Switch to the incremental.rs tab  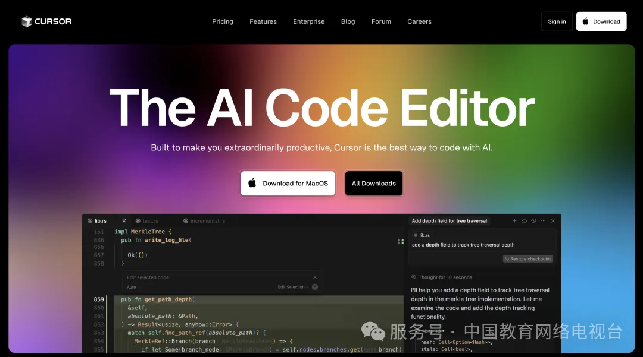tap(204, 221)
